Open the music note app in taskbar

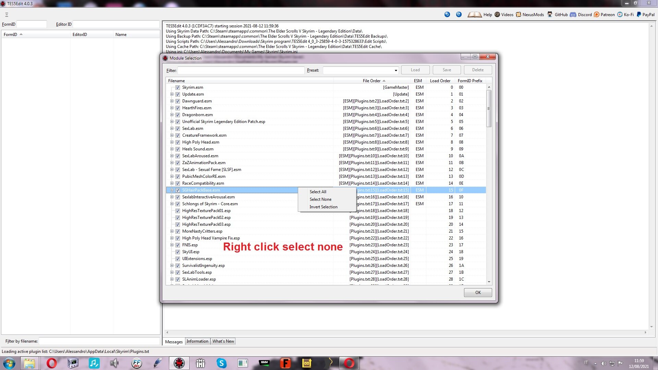coord(94,363)
